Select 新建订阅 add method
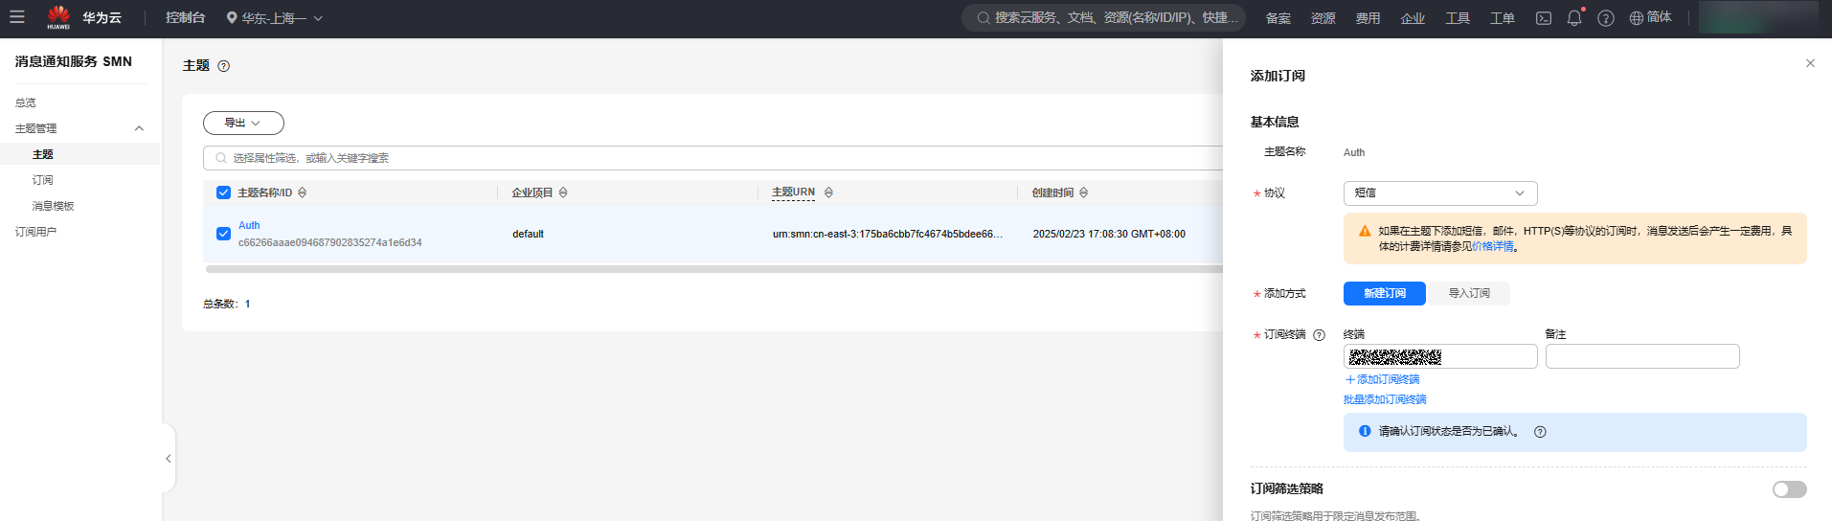1832x521 pixels. coord(1385,293)
